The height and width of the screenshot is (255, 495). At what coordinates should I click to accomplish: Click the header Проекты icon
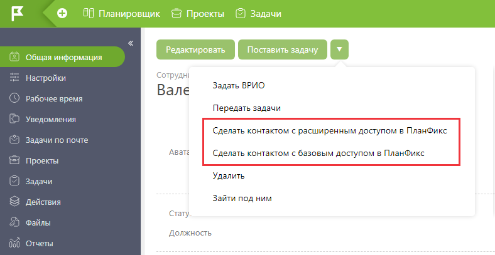point(177,14)
